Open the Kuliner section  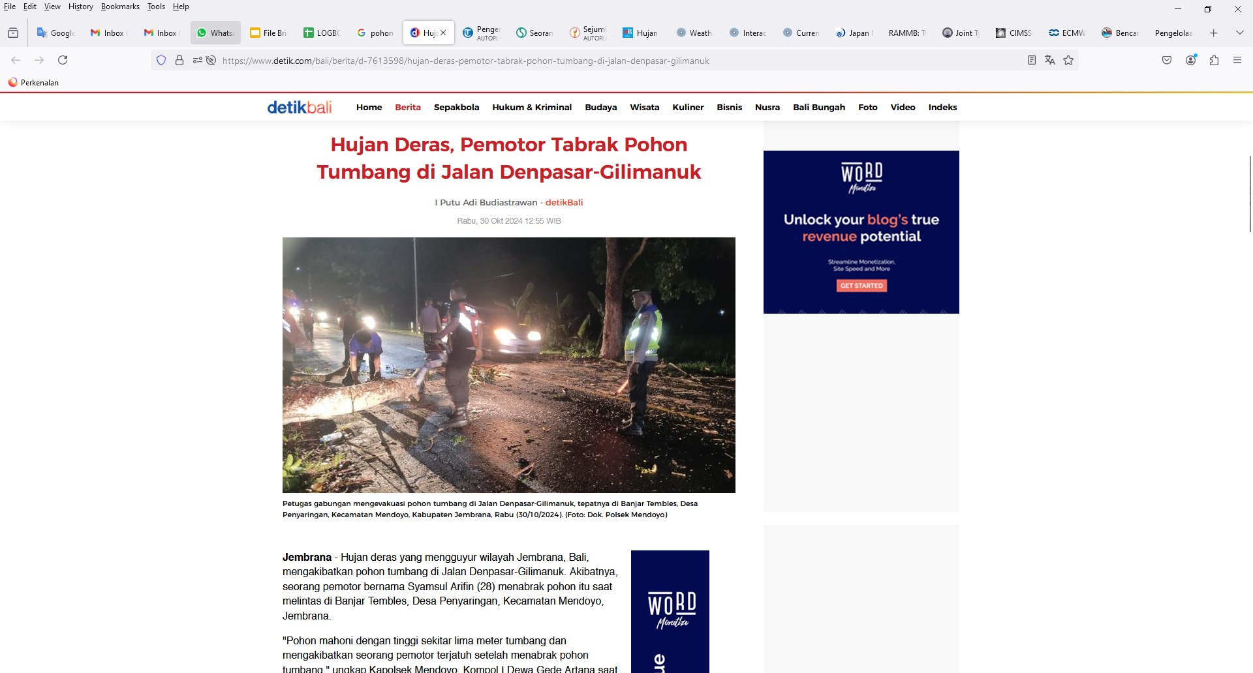tap(688, 107)
